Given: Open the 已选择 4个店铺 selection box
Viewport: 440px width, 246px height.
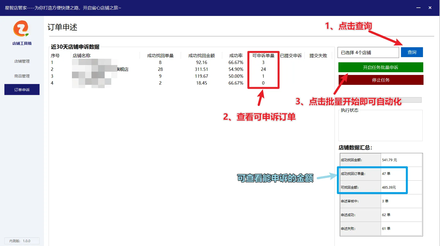Looking at the screenshot, I should point(368,52).
